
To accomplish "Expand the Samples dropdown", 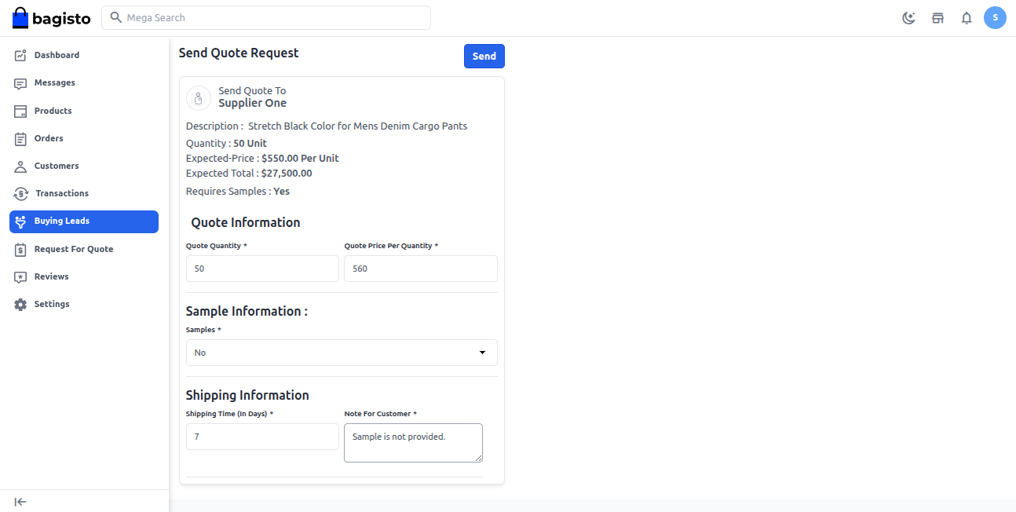I will (x=342, y=353).
